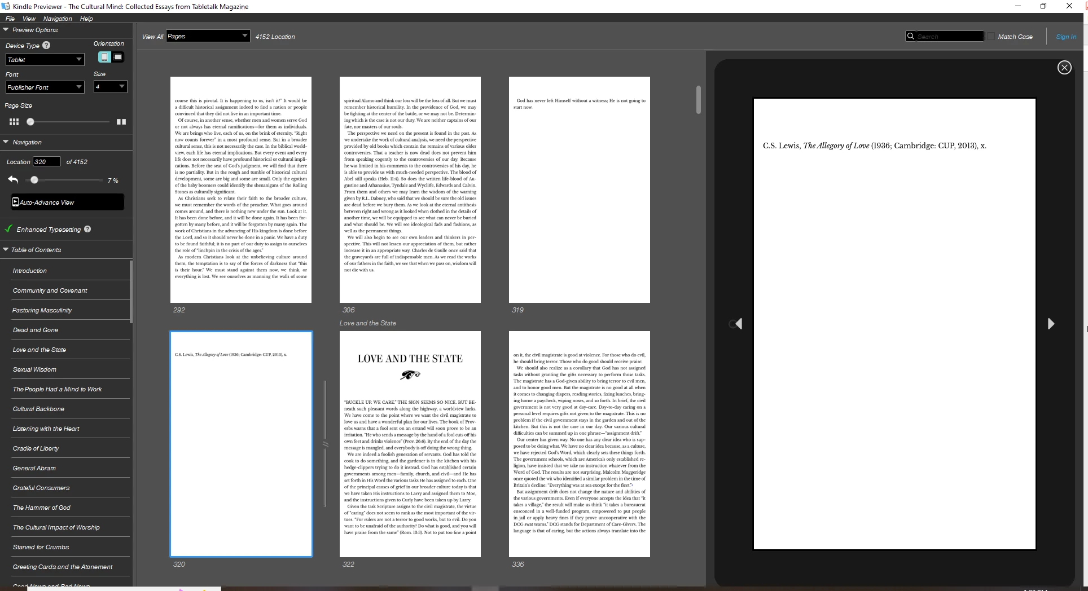The width and height of the screenshot is (1088, 591).
Task: Select portrait orientation icon
Action: tap(104, 57)
